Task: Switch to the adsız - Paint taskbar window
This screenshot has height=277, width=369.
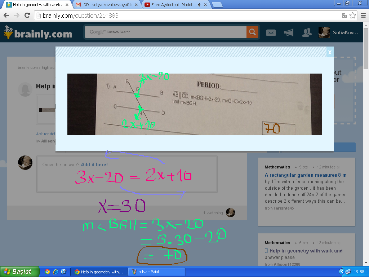Action: (156, 272)
